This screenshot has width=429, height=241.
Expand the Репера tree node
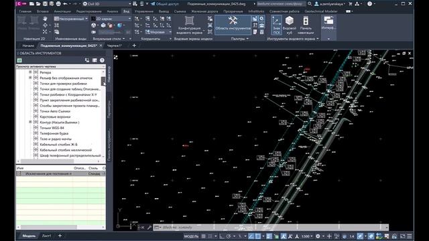pyautogui.click(x=30, y=72)
